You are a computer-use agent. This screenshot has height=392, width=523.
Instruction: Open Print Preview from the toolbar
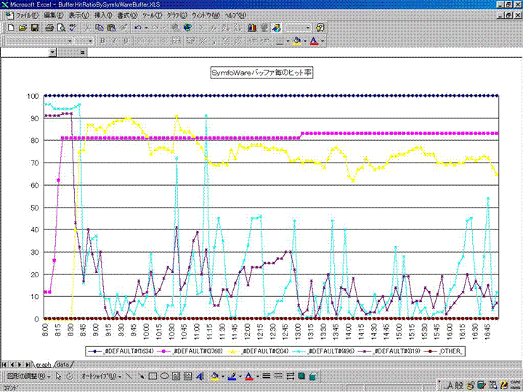(x=62, y=28)
